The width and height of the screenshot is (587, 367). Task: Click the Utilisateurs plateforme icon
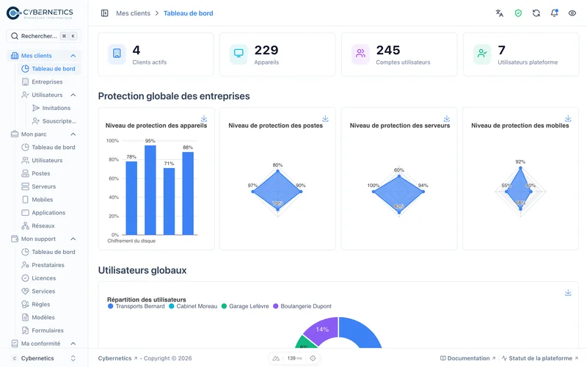[x=482, y=54]
